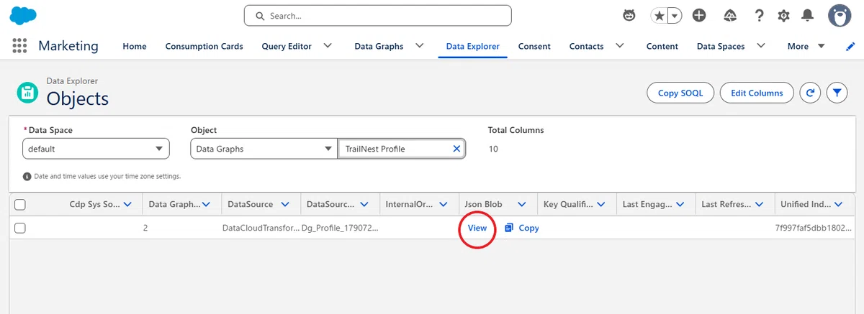
Task: Open the Consumption Cards tab
Action: tap(204, 46)
